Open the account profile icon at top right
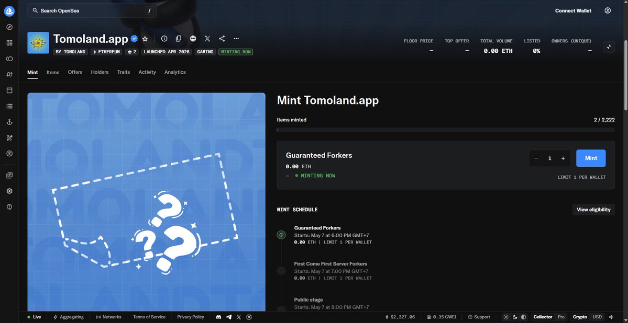Viewport: 628px width, 323px height. pos(608,11)
